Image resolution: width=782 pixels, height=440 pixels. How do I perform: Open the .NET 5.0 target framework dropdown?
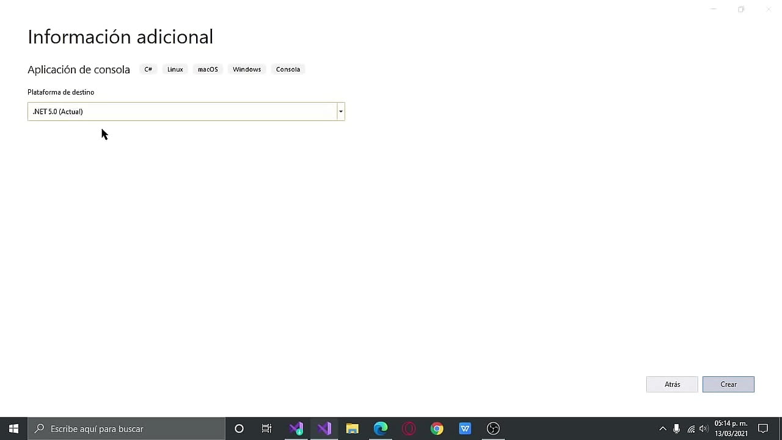point(340,111)
